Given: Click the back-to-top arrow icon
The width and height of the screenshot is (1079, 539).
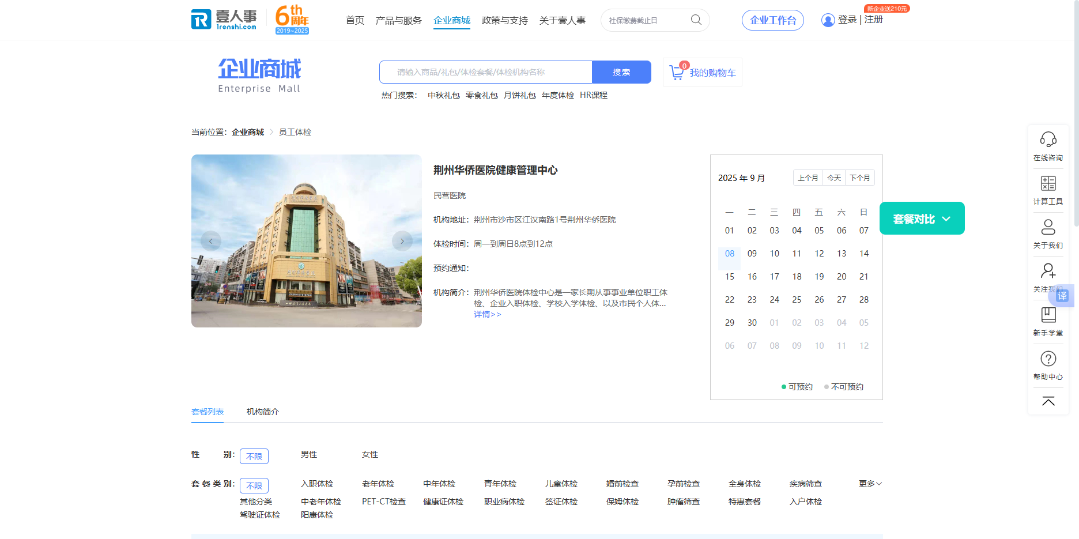Looking at the screenshot, I should [1048, 401].
